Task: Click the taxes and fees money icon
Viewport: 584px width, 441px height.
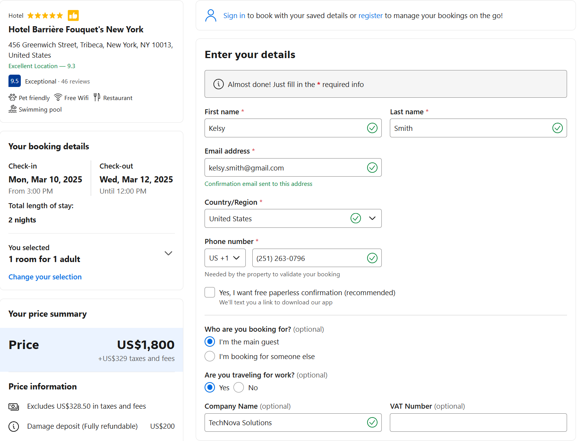Action: (x=14, y=406)
